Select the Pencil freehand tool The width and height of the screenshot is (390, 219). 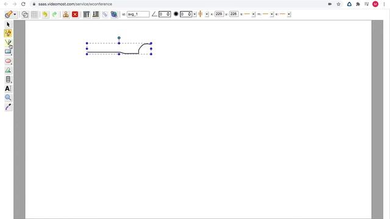(x=8, y=33)
